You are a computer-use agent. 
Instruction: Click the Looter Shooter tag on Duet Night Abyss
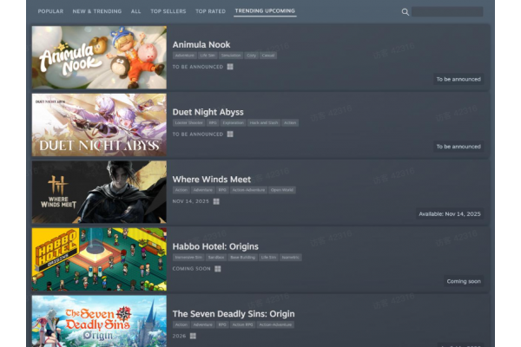(x=188, y=123)
